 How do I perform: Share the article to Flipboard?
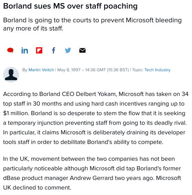39,50
